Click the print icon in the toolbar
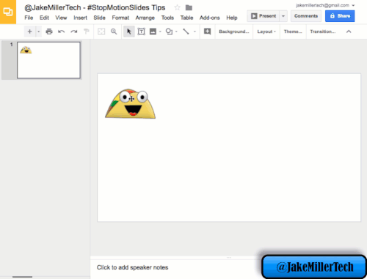The height and width of the screenshot is (279, 367). 49,31
